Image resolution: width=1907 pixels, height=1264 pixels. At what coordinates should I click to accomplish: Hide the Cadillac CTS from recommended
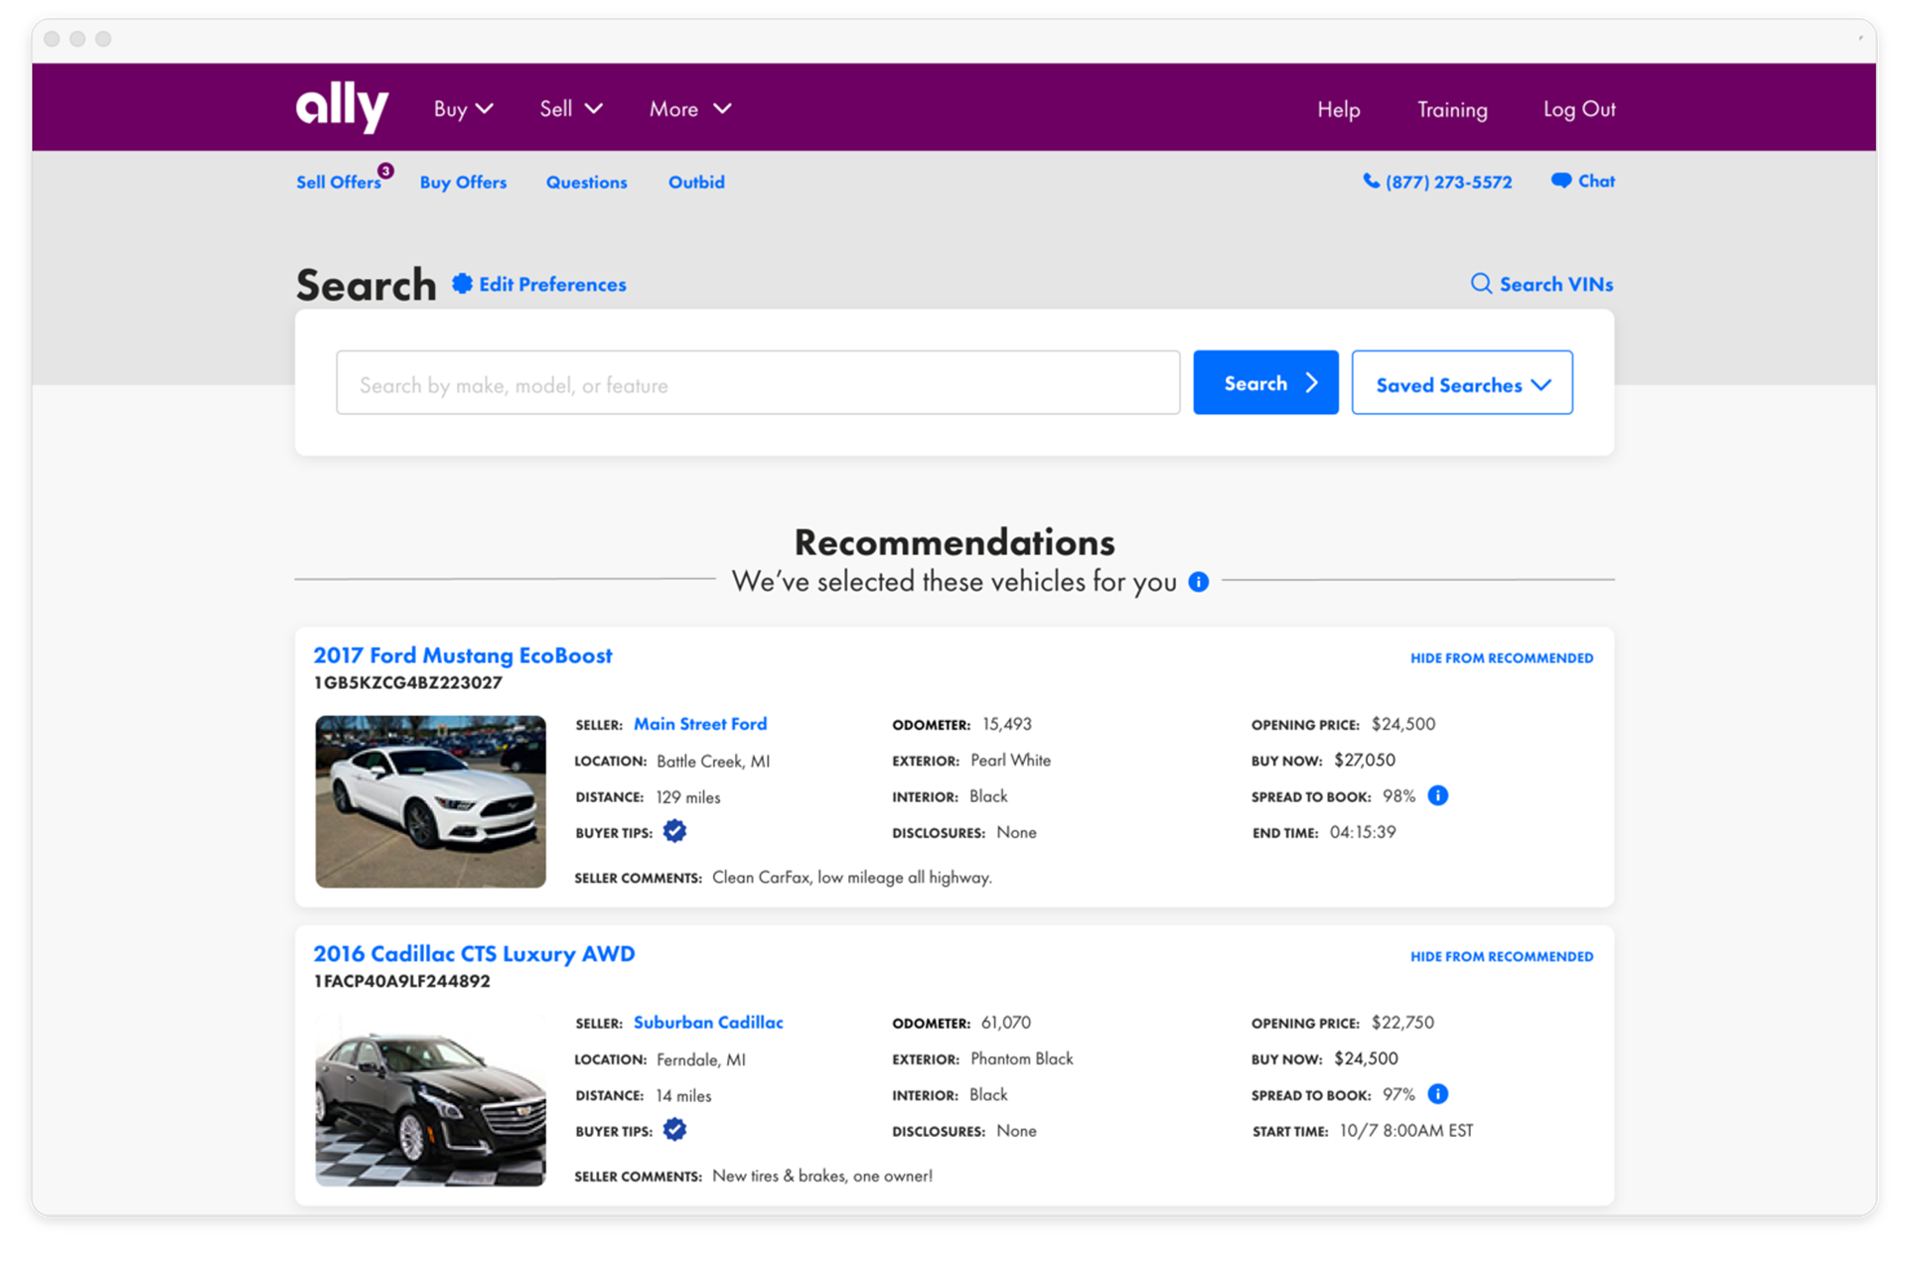[1502, 957]
